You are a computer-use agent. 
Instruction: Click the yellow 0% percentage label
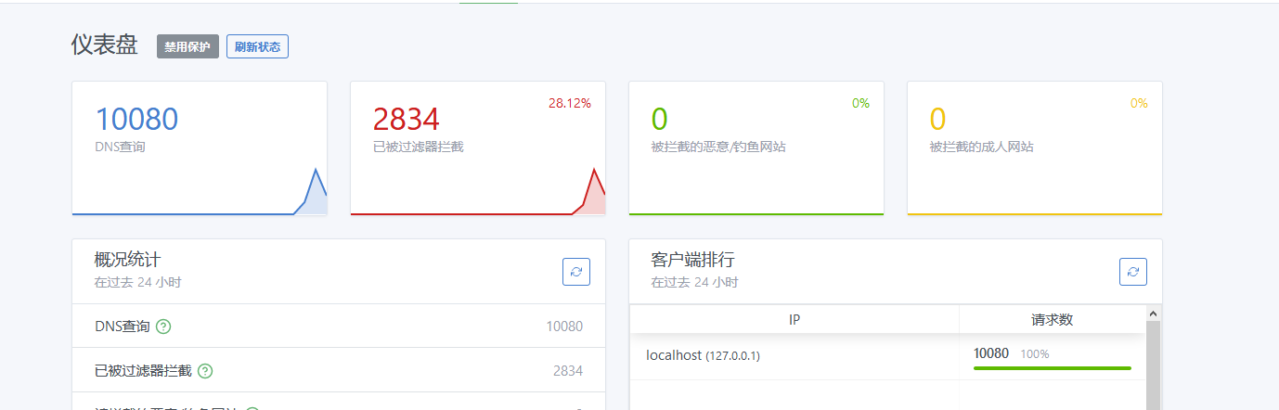(1139, 103)
